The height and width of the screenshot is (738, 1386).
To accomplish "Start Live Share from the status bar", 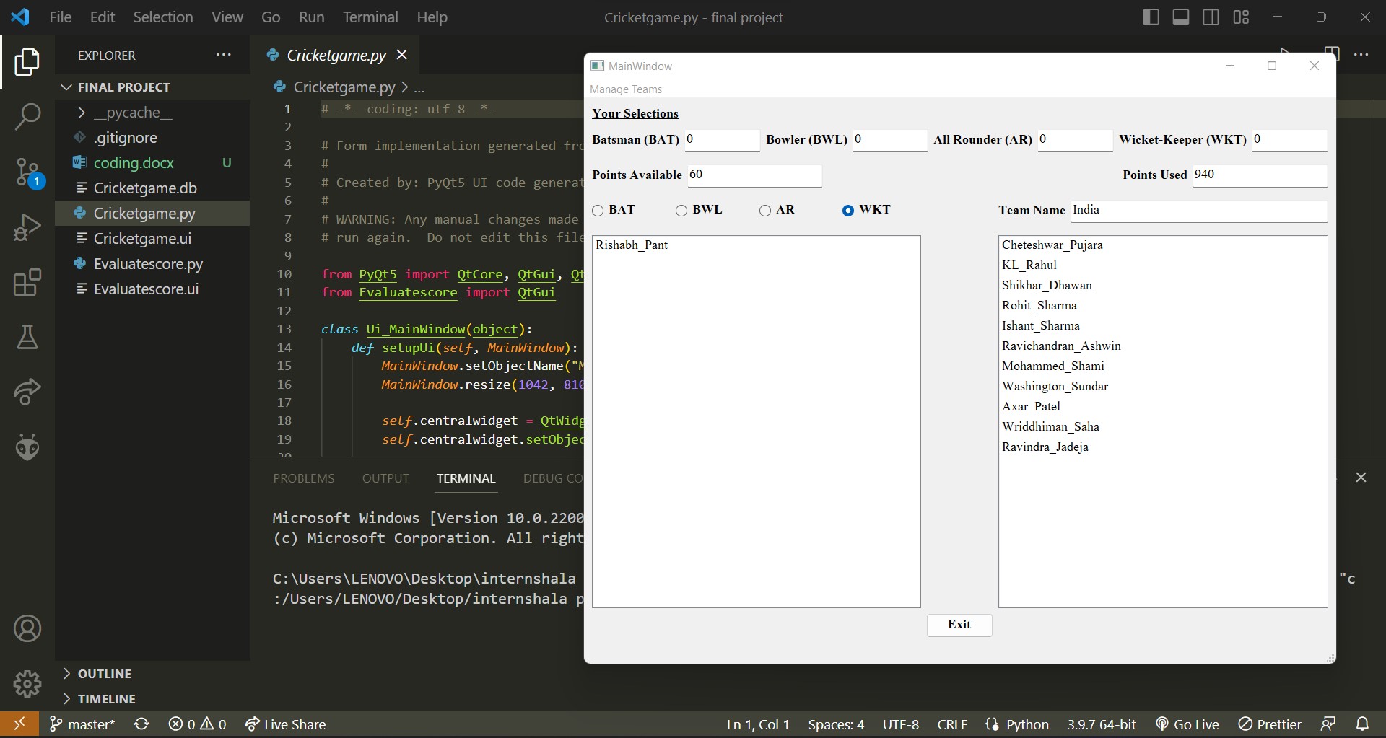I will pos(285,724).
